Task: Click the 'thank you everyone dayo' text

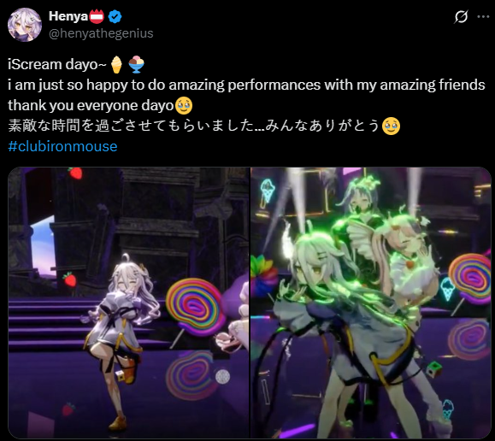Action: point(91,106)
